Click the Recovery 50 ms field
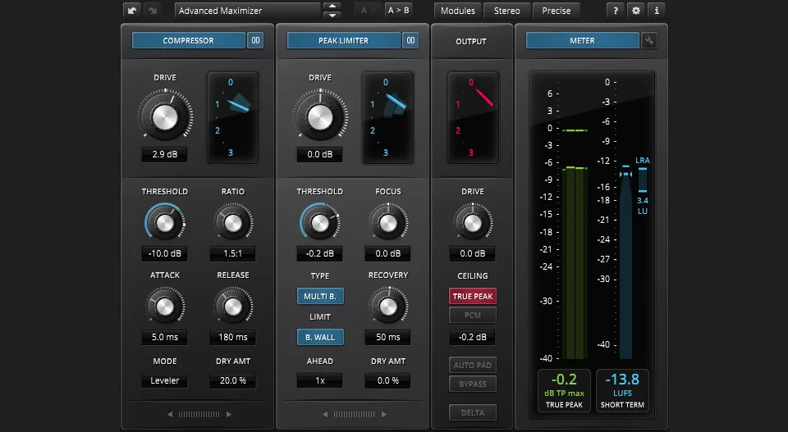This screenshot has width=788, height=432. 388,337
